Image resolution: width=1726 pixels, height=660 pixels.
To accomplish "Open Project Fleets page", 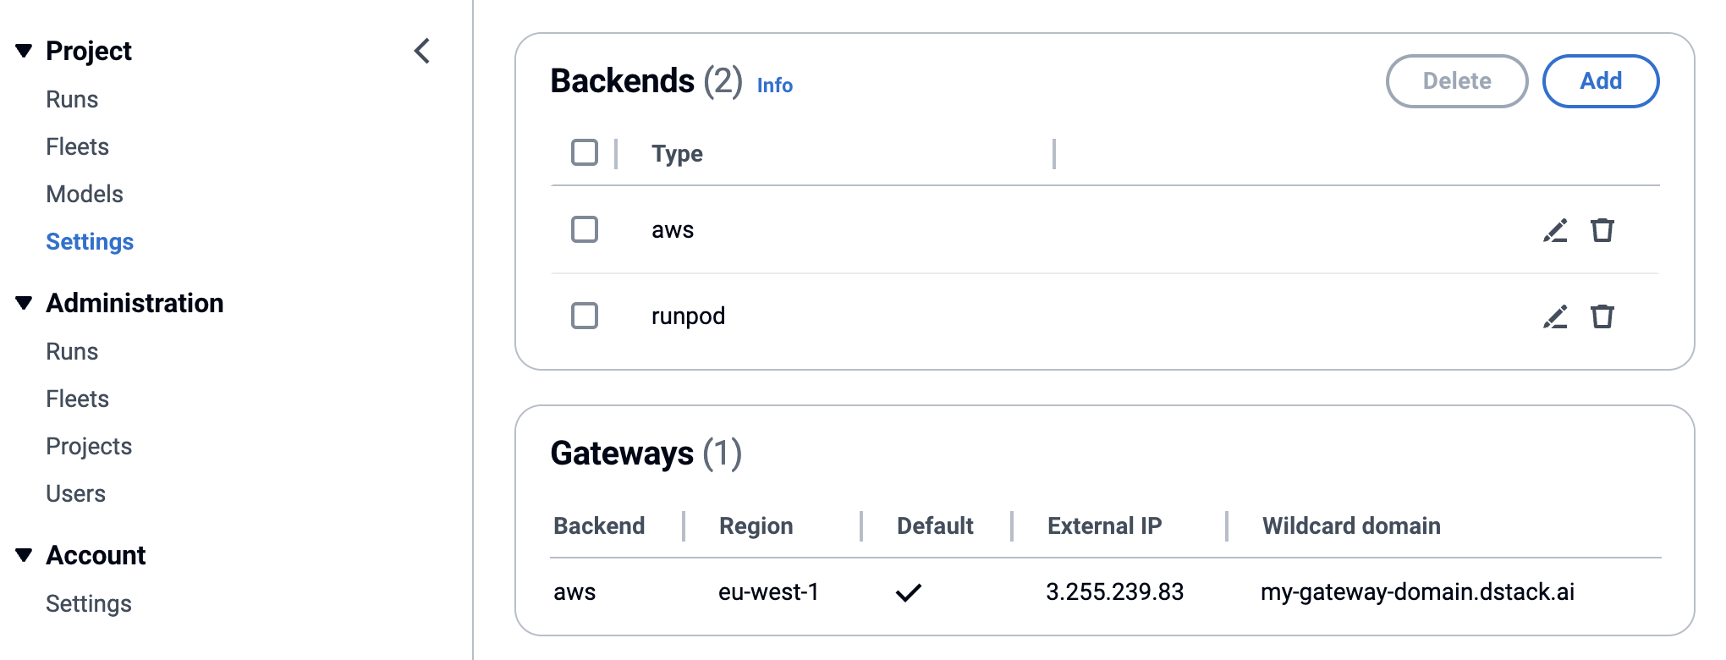I will [77, 146].
